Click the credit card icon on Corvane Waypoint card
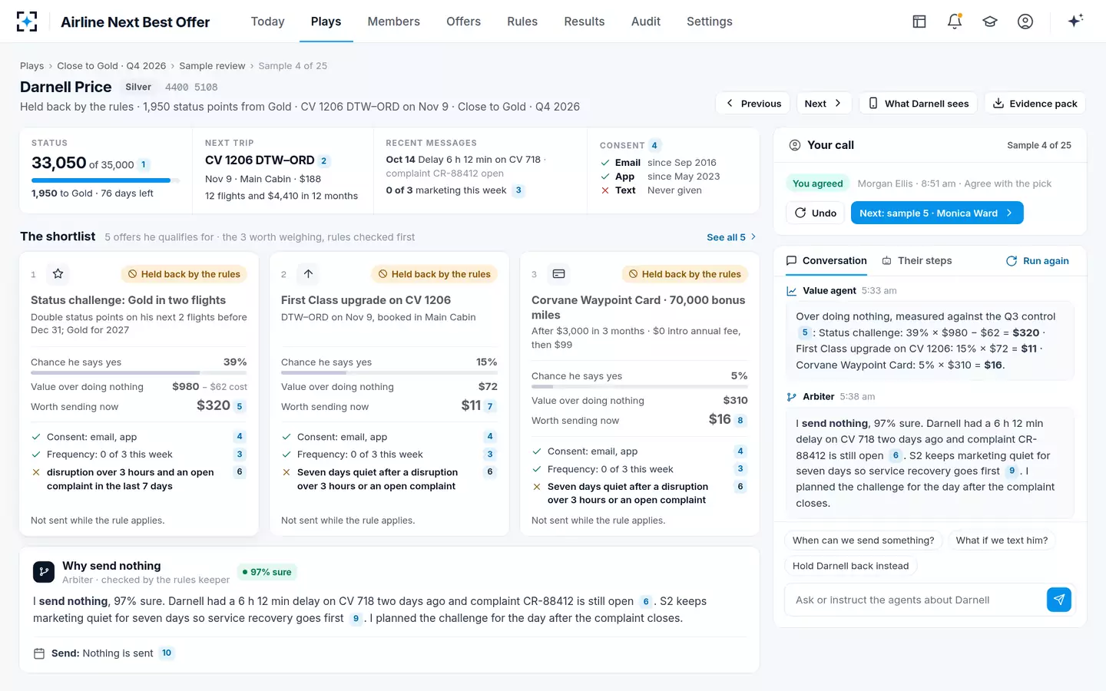Screen dimensions: 1106x691 (x=558, y=273)
